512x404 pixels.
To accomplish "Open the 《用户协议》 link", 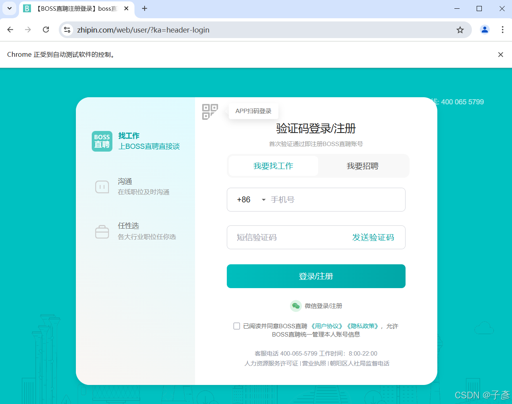I will [327, 326].
